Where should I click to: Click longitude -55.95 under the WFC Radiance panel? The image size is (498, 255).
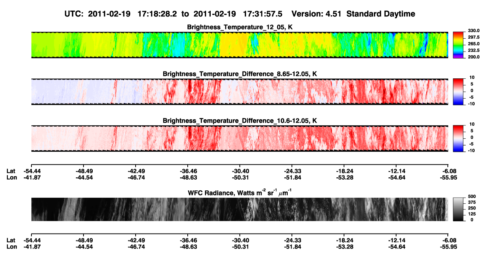tap(448, 247)
